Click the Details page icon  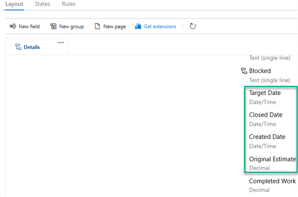[x=18, y=47]
